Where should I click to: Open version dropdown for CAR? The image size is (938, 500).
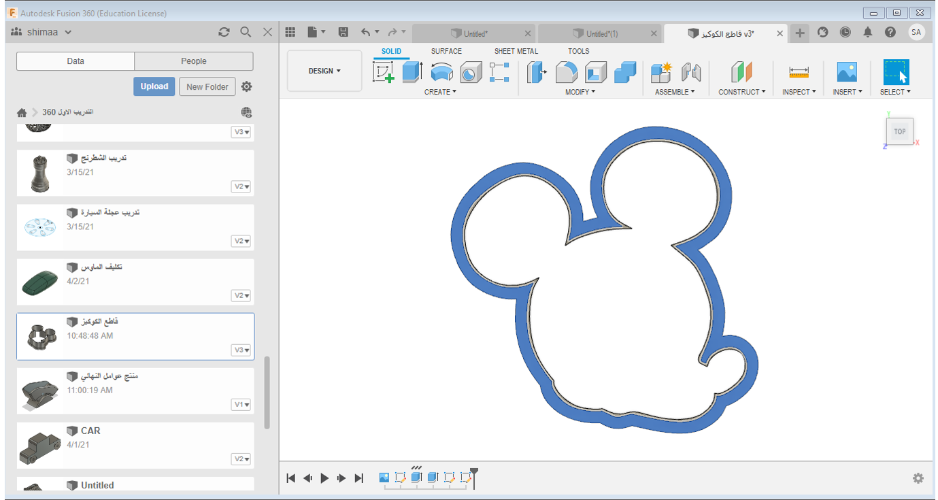pos(241,459)
